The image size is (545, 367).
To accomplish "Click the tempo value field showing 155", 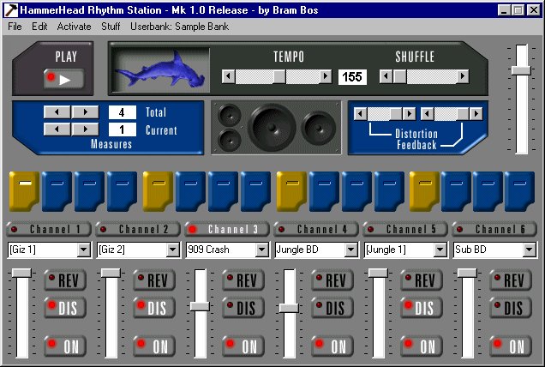I will pyautogui.click(x=352, y=76).
